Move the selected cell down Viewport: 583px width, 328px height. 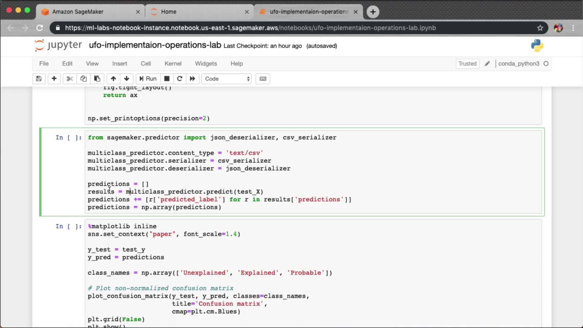[x=127, y=79]
